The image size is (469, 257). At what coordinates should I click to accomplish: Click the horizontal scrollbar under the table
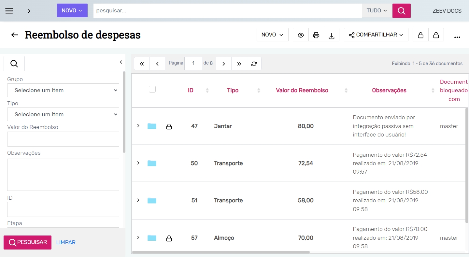tap(221, 252)
